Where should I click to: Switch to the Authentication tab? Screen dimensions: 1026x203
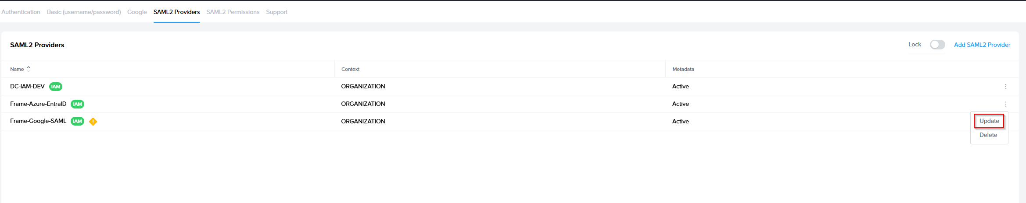(21, 12)
